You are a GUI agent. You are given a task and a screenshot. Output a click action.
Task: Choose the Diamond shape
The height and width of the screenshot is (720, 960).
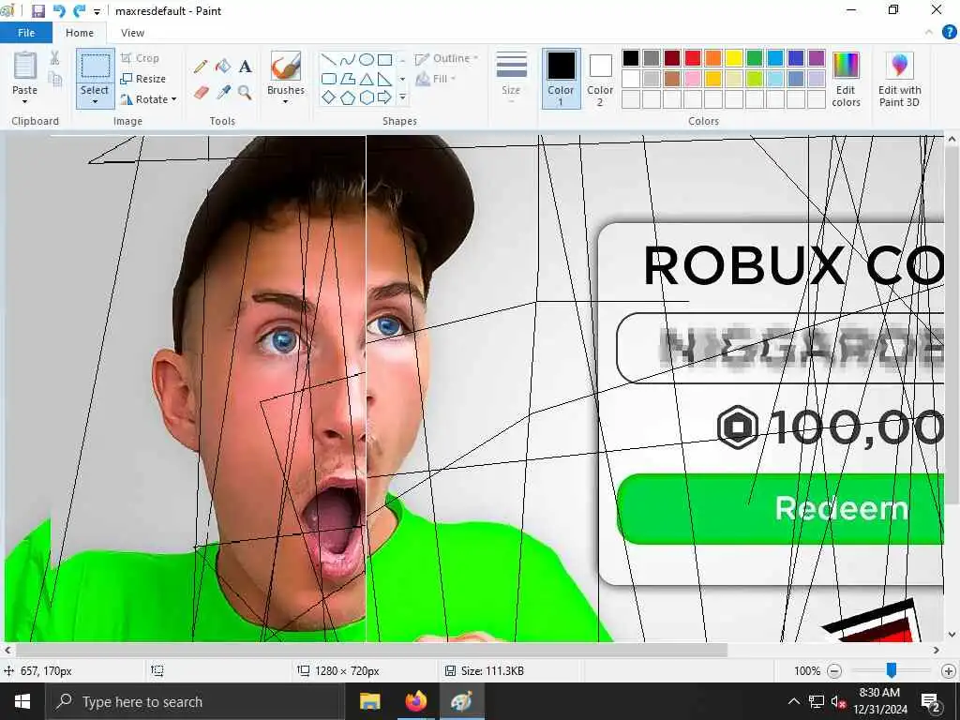329,97
